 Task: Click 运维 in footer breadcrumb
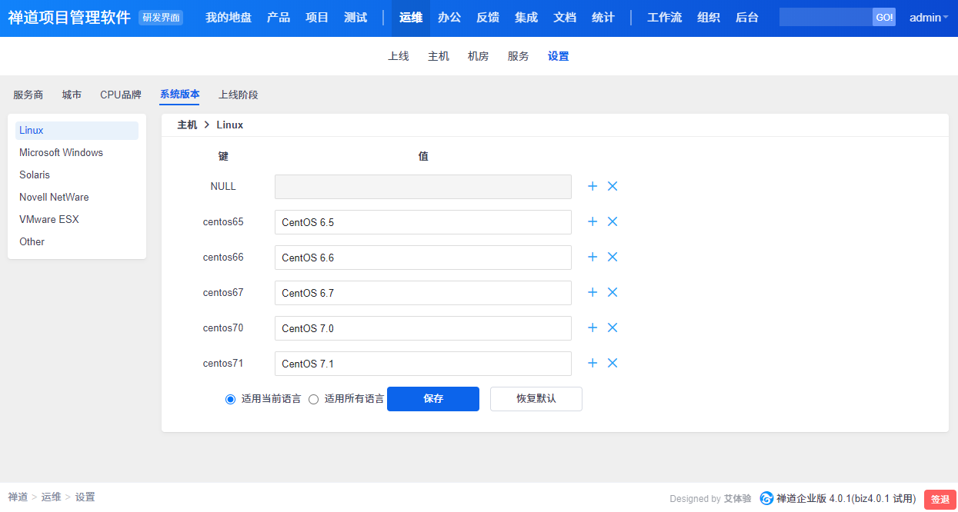[x=51, y=497]
